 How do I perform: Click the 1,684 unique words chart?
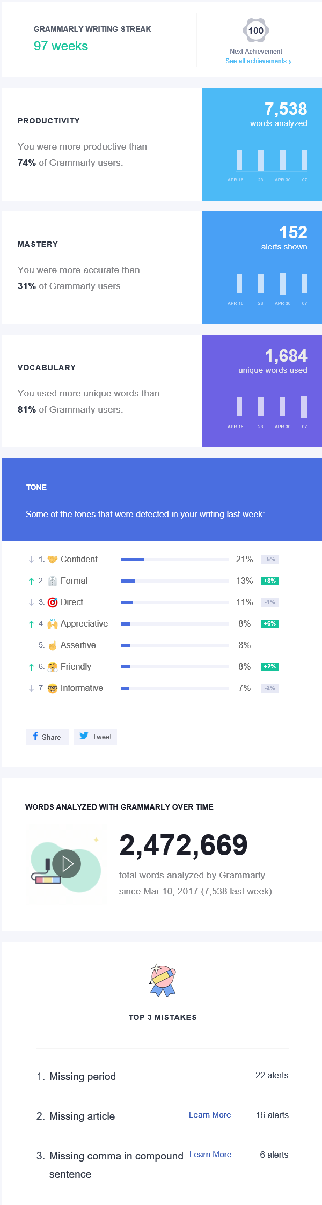click(271, 410)
